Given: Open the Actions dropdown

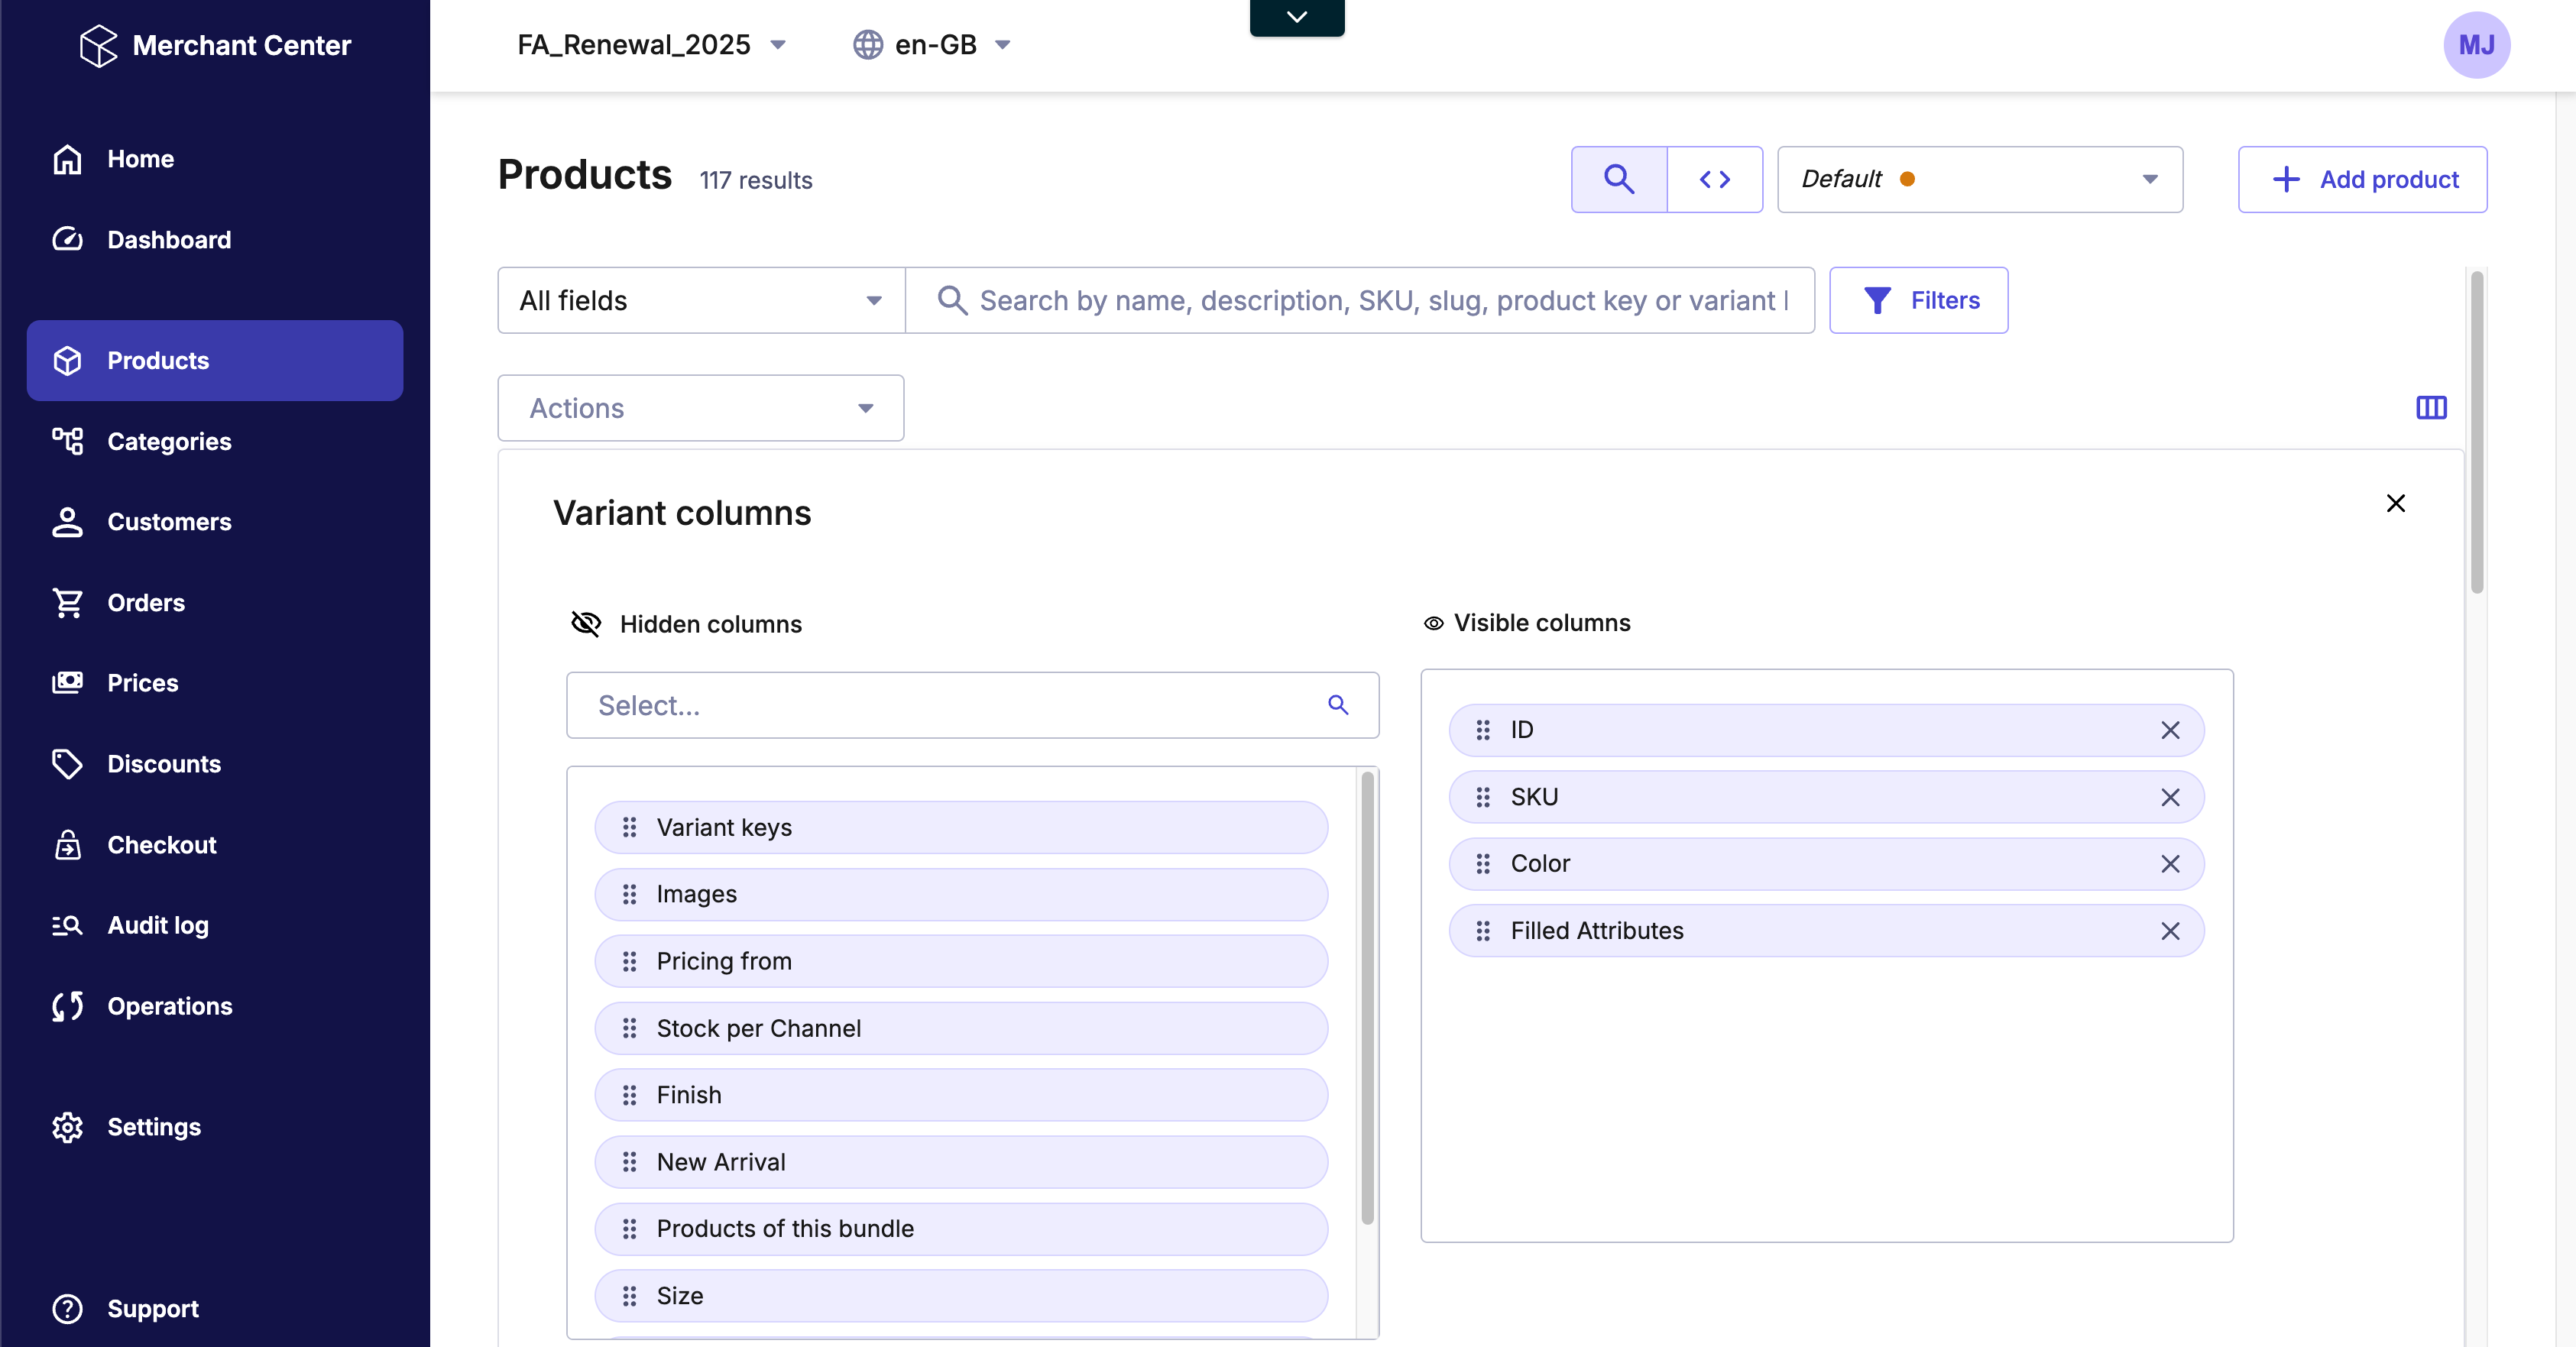Looking at the screenshot, I should pos(700,408).
